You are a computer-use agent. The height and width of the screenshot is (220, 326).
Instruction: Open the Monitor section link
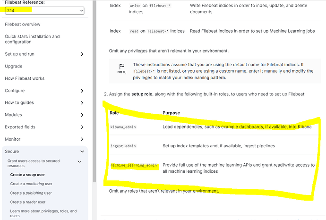12,139
